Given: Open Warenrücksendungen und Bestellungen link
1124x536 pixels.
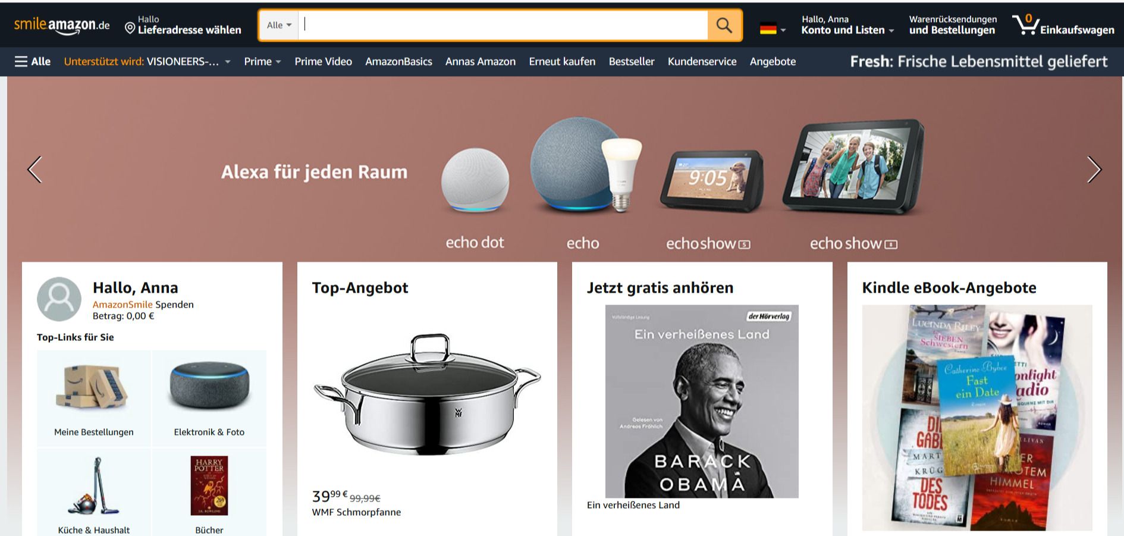Looking at the screenshot, I should point(953,25).
